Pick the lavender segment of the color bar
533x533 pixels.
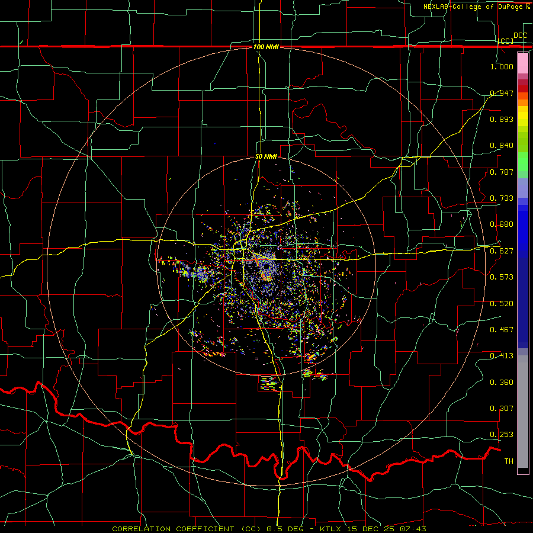[523, 188]
